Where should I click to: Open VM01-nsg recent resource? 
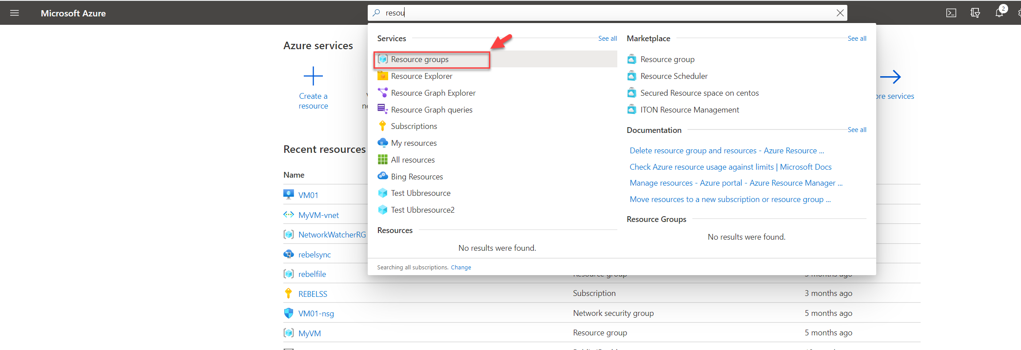click(x=316, y=314)
